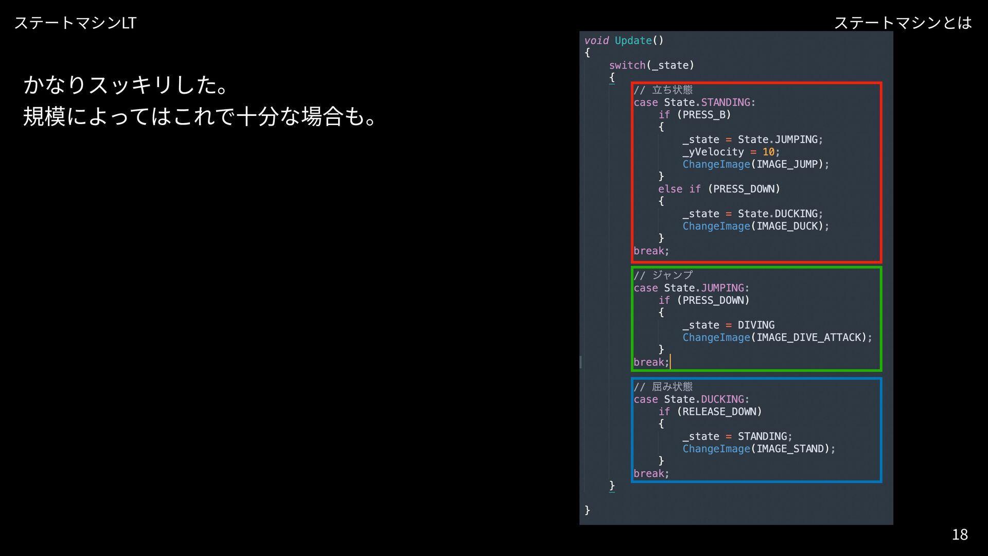Screen dimensions: 988x556
Task: Click the 'case State.DUCKING:' line
Action: (x=691, y=399)
